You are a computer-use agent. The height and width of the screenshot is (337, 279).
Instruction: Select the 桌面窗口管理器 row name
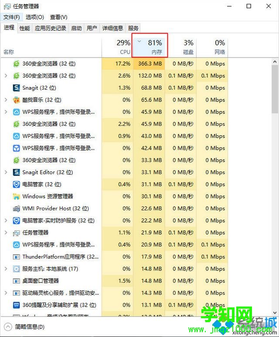tap(41, 281)
